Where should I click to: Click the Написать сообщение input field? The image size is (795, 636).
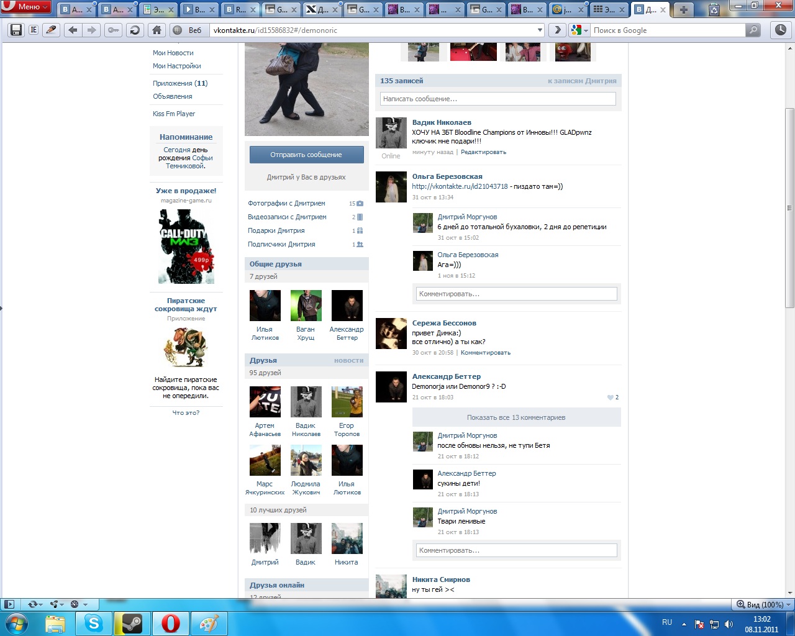(x=497, y=99)
